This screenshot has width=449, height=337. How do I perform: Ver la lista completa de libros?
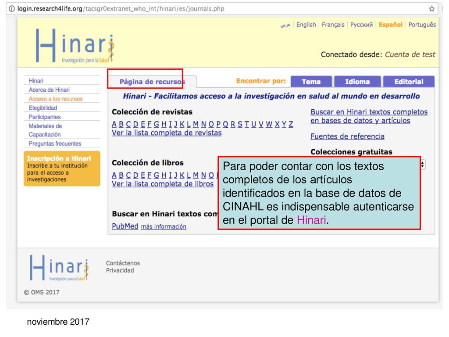coord(163,184)
